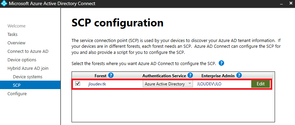Open the Tasks step in sidebar

click(13, 35)
